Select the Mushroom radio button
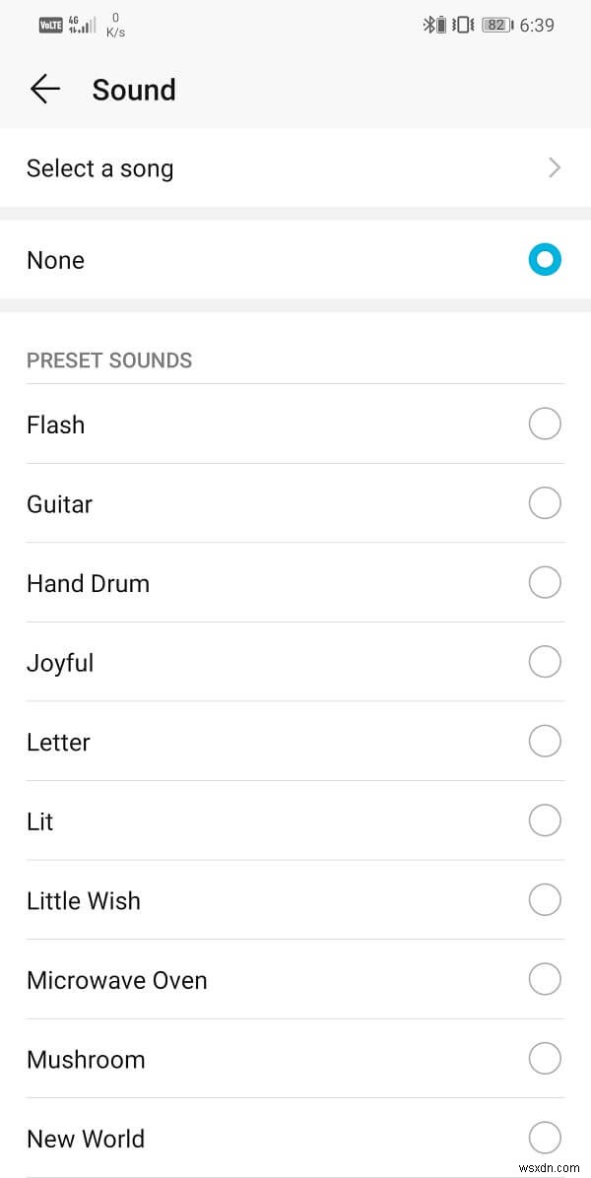The image size is (591, 1178). pos(545,1059)
